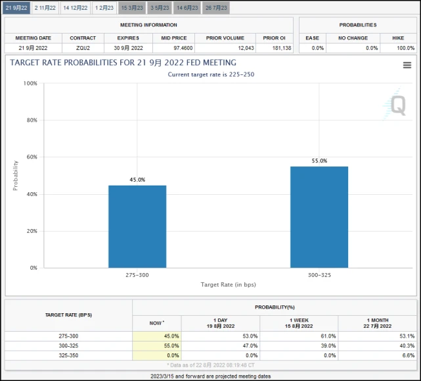Select the ZQU2 contract cell
Viewport: 421px width, 381px height.
83,48
